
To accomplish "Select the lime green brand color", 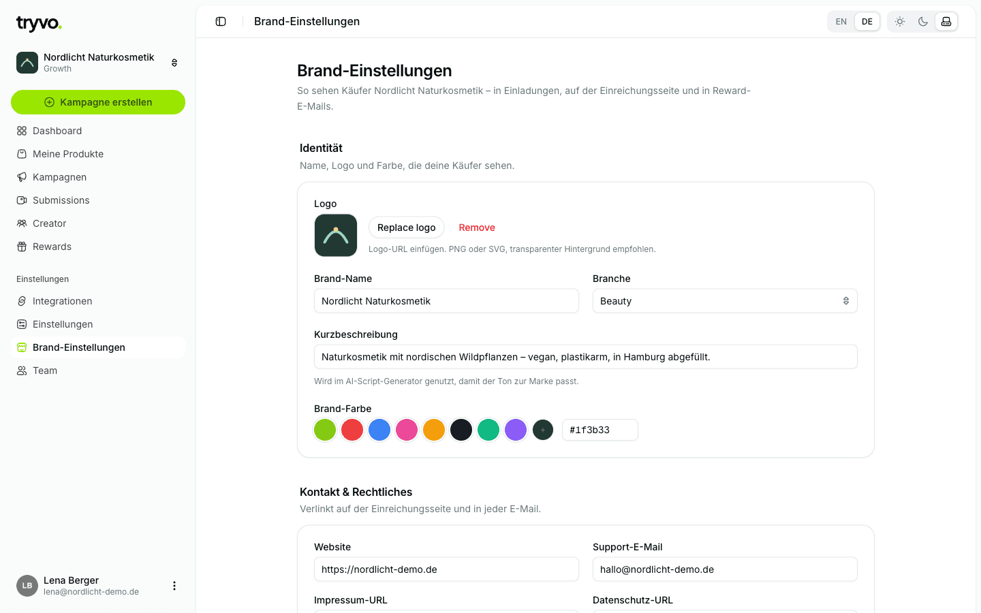I will (325, 430).
